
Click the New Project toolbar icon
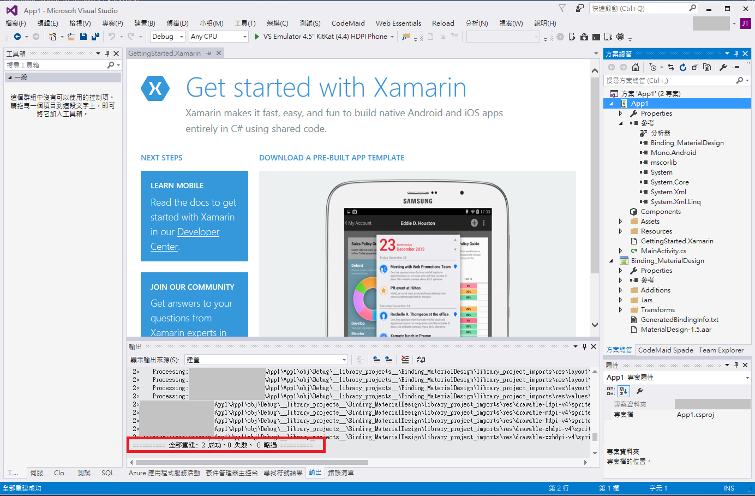point(52,37)
